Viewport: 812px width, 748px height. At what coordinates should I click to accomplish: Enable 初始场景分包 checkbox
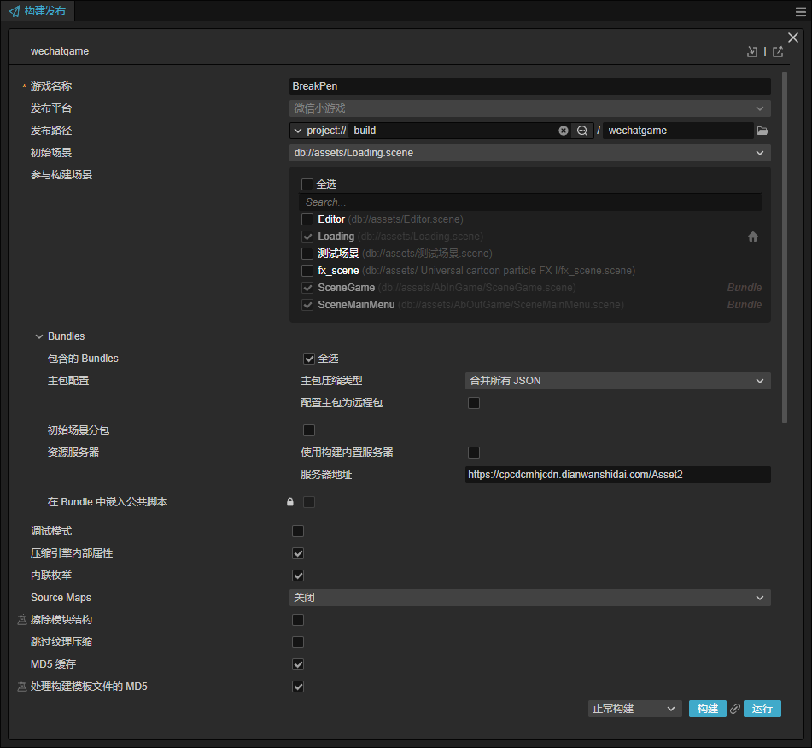pyautogui.click(x=308, y=430)
